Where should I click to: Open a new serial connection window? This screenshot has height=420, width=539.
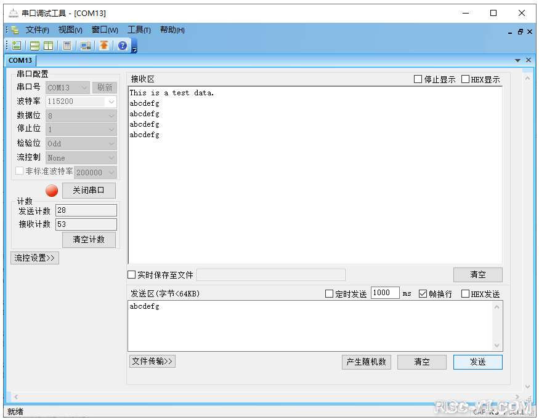pos(16,45)
